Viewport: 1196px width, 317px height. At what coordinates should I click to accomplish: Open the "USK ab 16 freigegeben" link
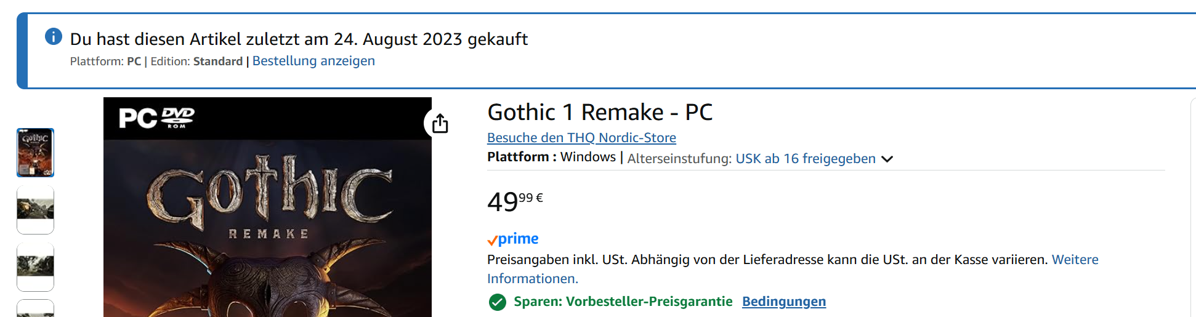tap(806, 159)
